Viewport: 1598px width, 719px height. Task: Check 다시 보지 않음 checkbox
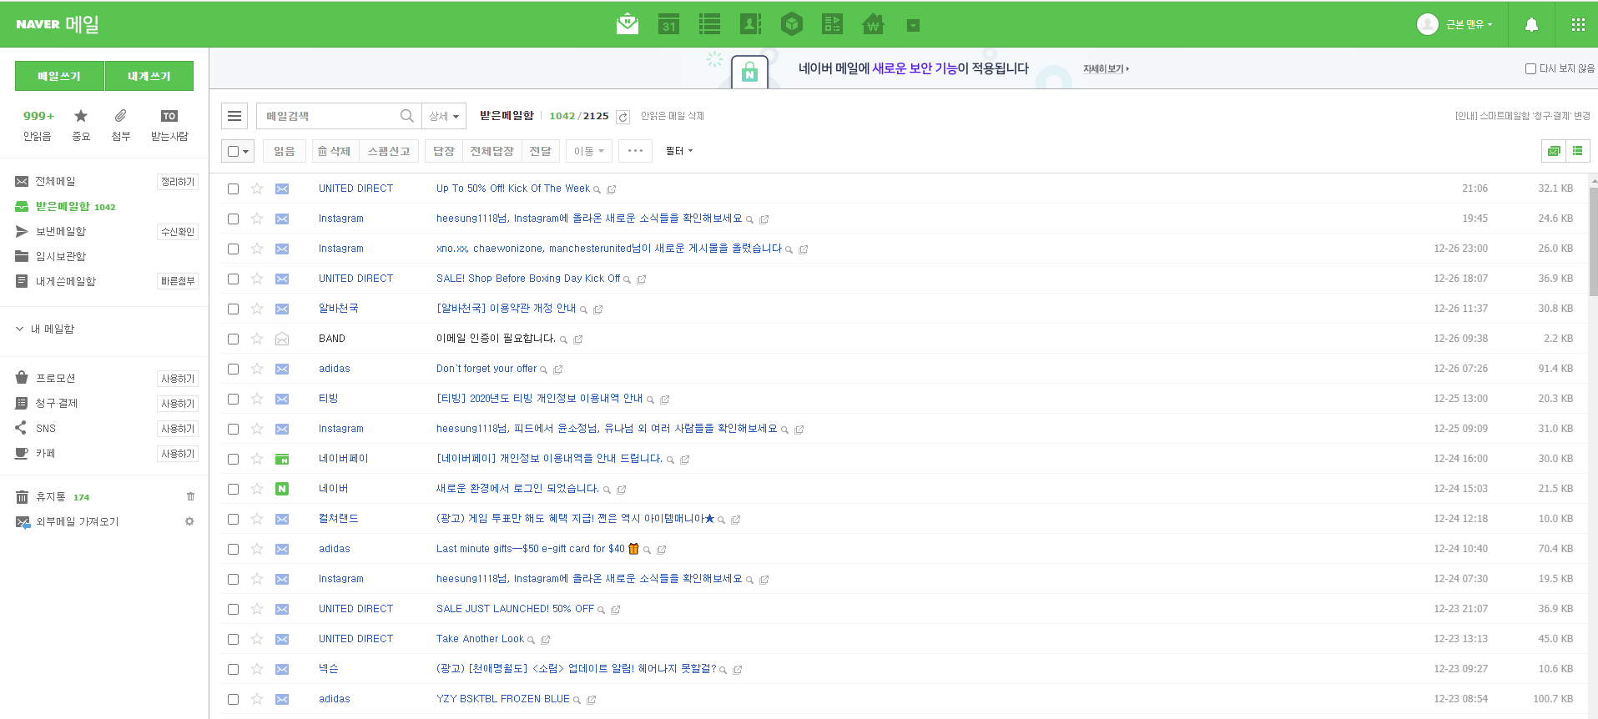1530,69
